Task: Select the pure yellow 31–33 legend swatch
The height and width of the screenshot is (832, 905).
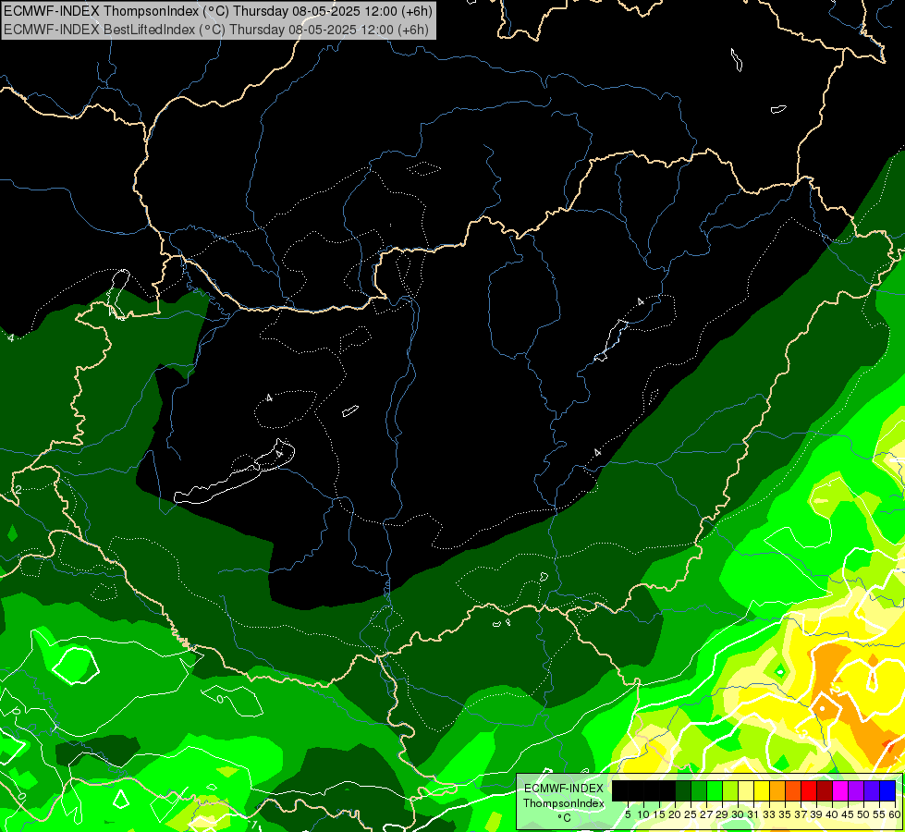Action: (762, 790)
